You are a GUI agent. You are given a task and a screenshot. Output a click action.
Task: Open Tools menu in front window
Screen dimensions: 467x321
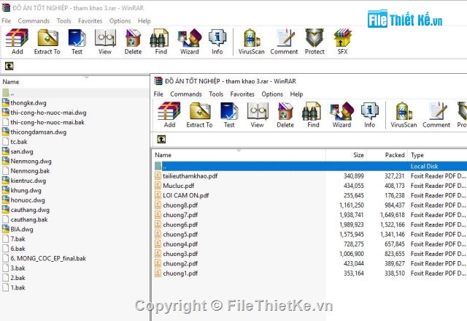tap(216, 94)
